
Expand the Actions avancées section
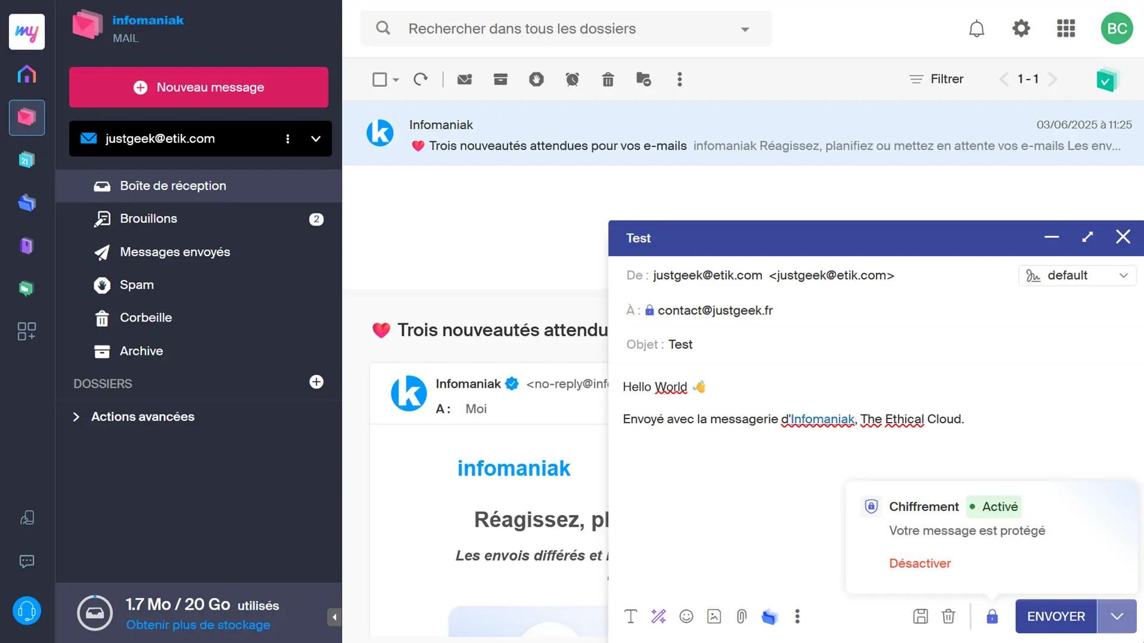tap(134, 417)
